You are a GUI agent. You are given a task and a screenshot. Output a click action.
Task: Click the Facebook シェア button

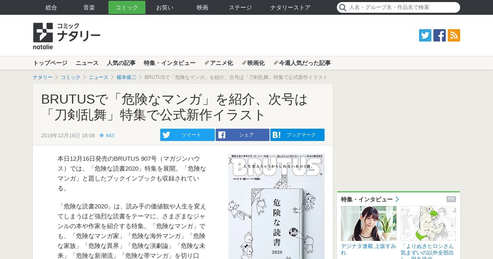click(242, 135)
